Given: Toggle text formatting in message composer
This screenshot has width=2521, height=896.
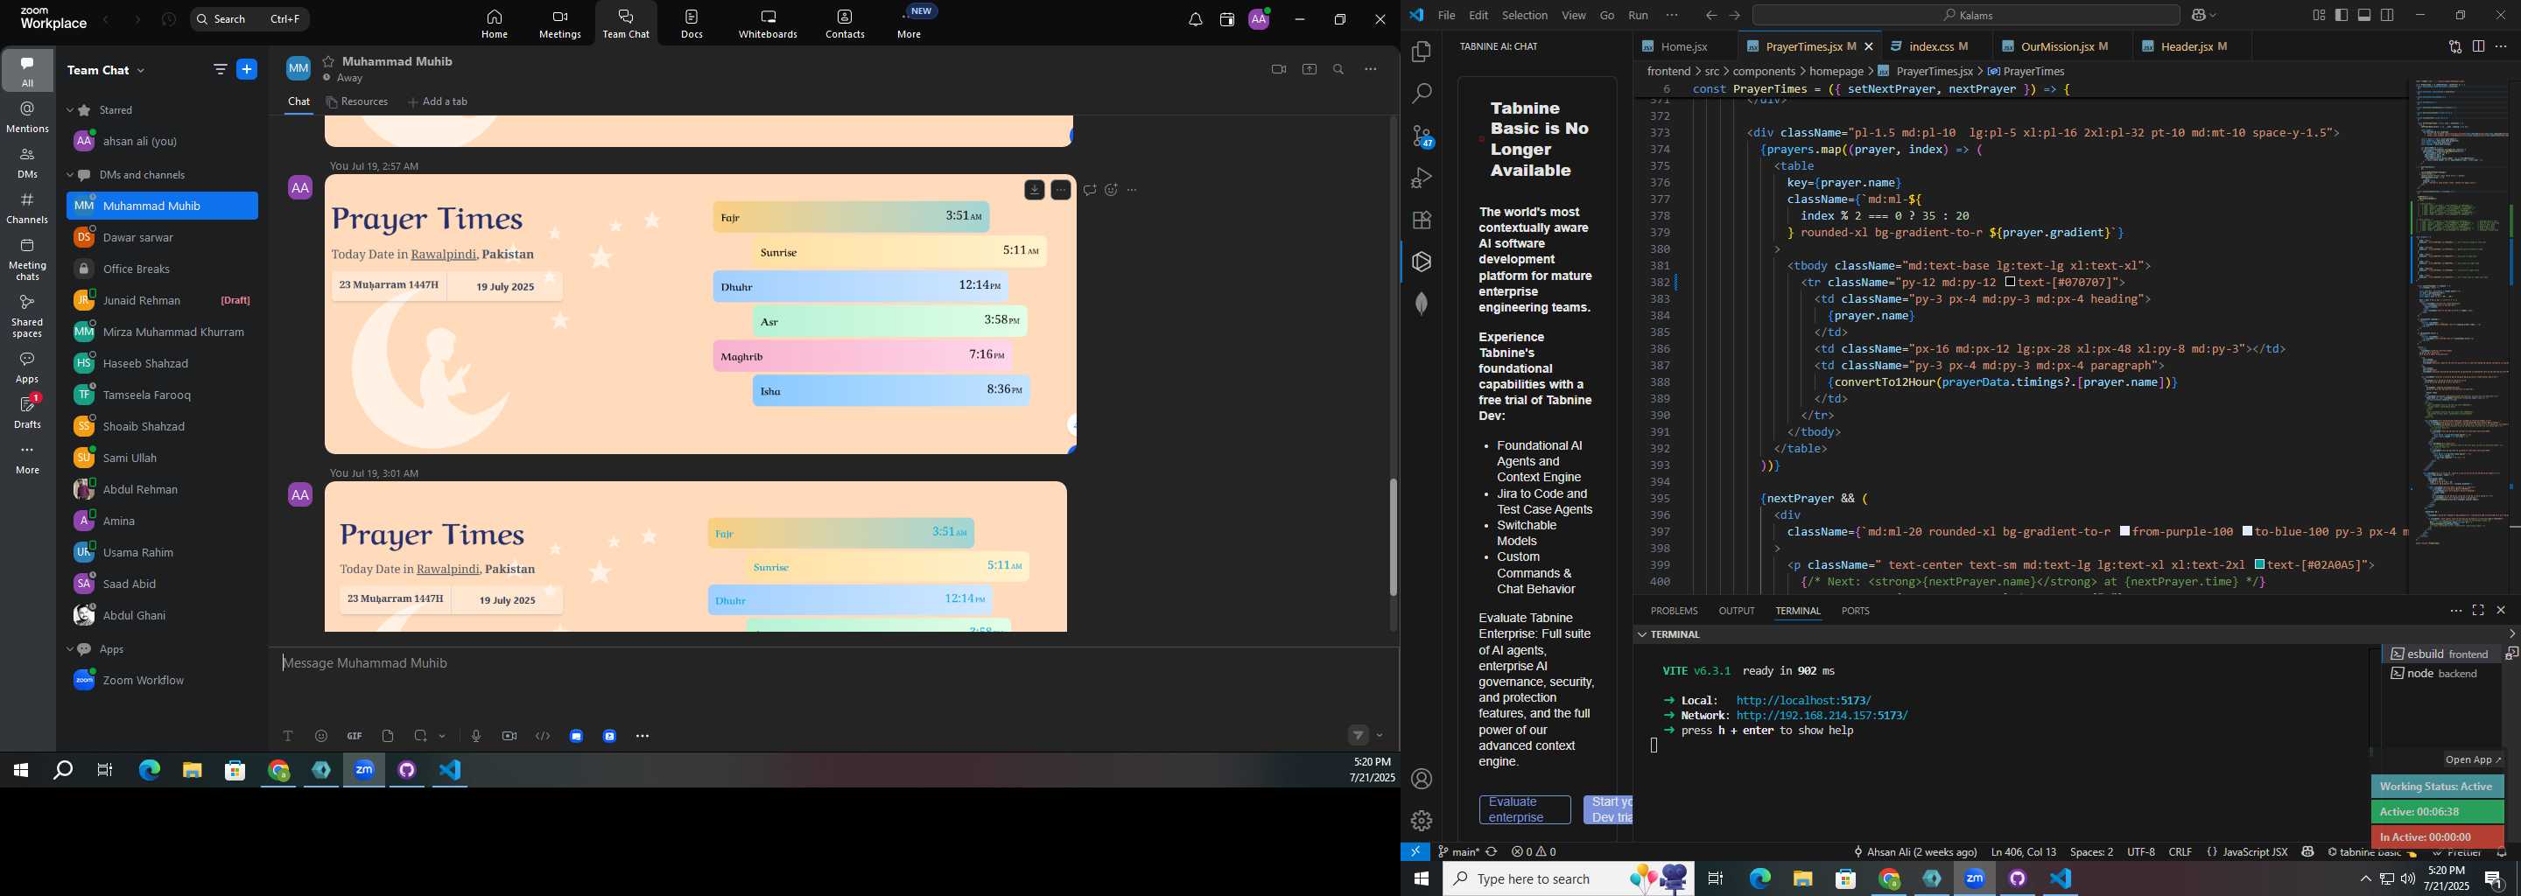Looking at the screenshot, I should click(288, 736).
